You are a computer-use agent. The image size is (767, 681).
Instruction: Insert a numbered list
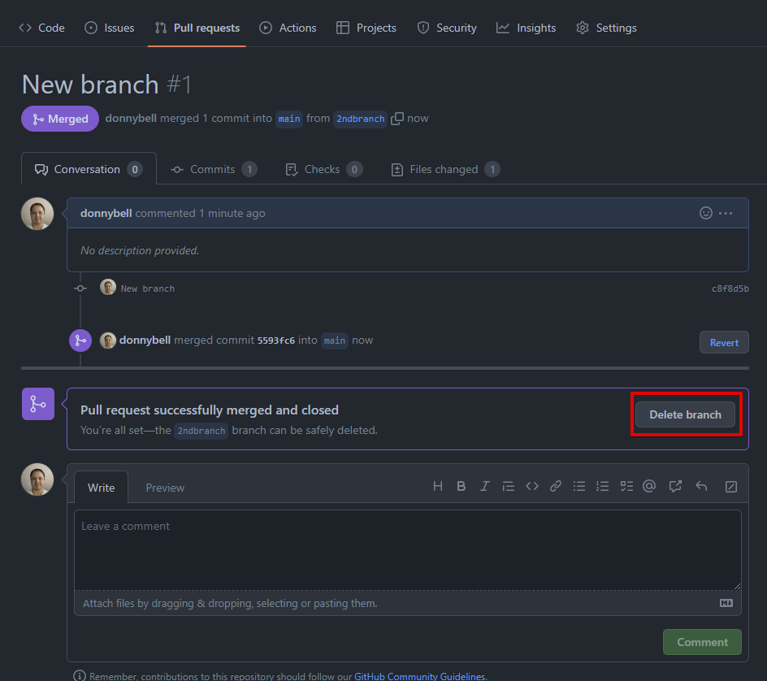pos(603,485)
